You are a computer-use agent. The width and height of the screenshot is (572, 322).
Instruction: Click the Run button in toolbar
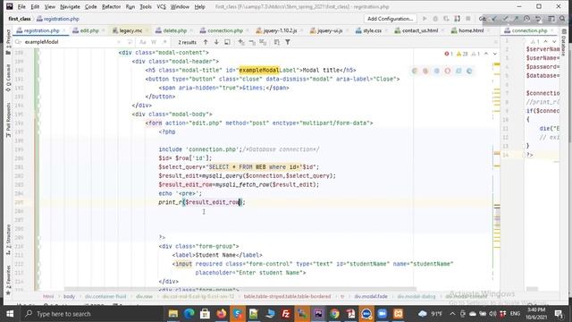coord(425,19)
